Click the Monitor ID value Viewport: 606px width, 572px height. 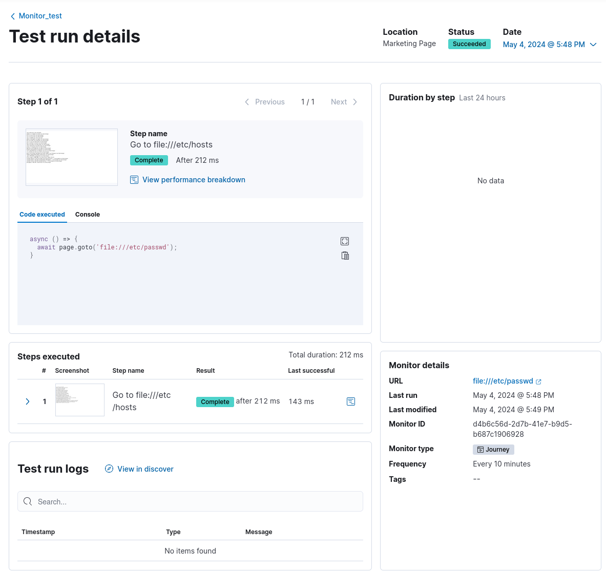pyautogui.click(x=522, y=429)
